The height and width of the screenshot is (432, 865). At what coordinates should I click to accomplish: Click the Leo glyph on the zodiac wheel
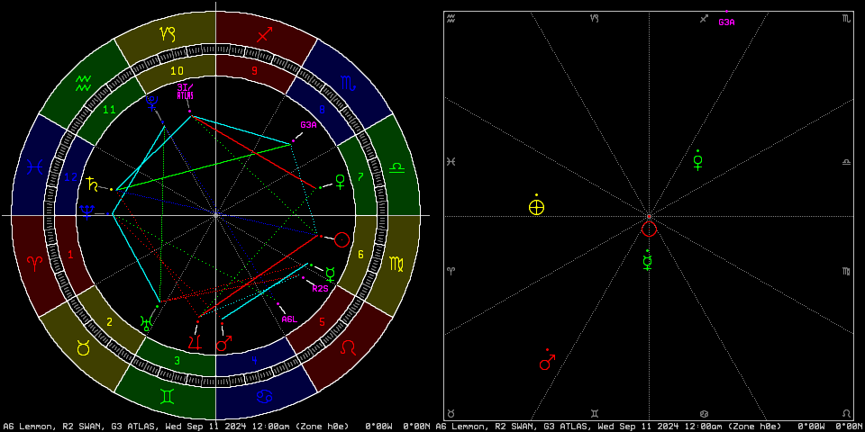click(348, 347)
